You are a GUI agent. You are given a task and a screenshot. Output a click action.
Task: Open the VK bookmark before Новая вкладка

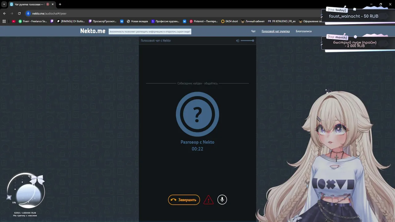tap(122, 21)
